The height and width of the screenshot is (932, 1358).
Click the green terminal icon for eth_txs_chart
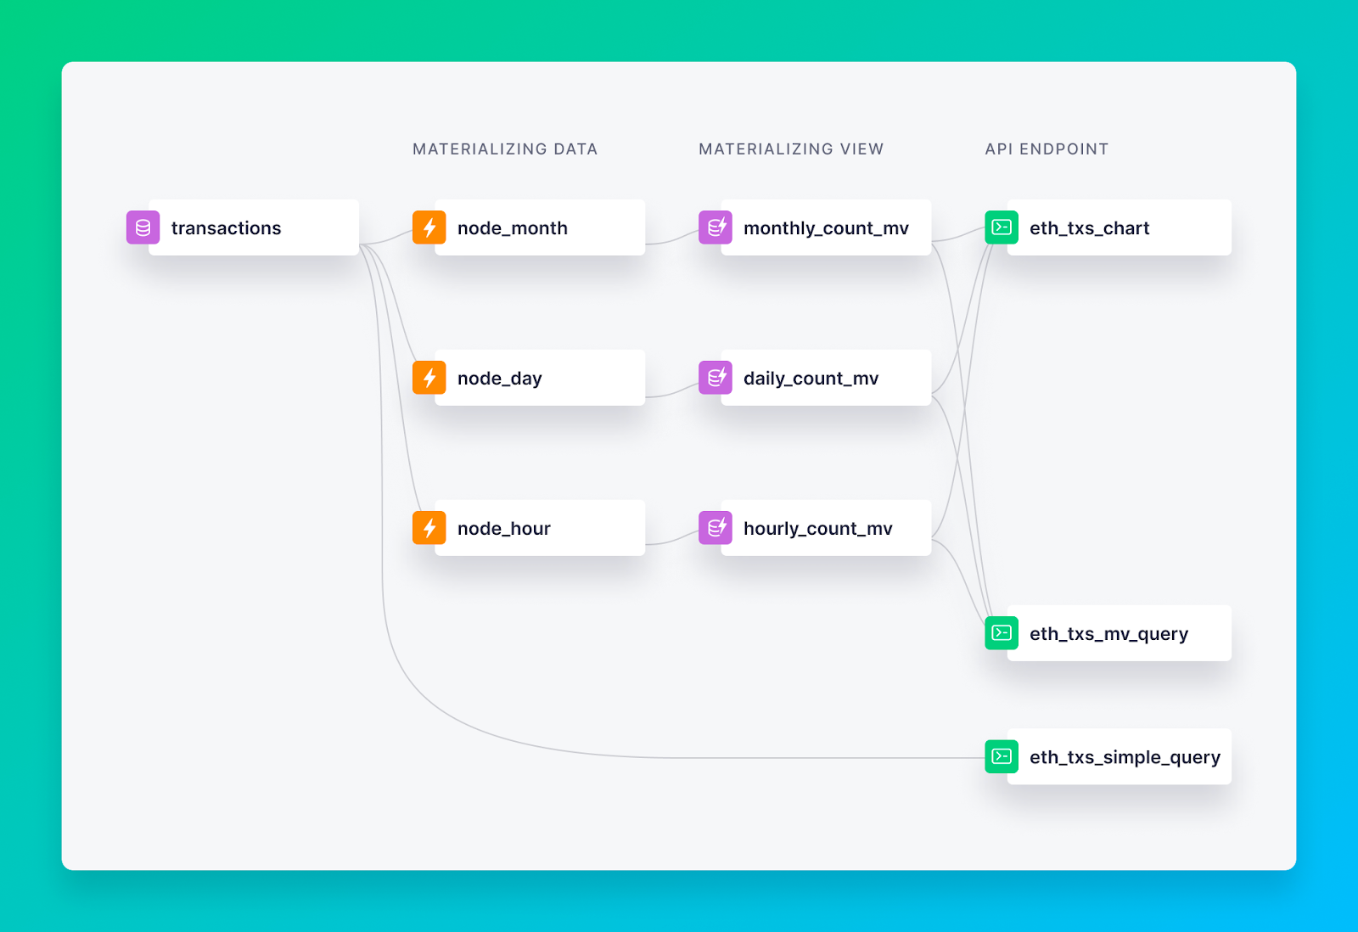(x=1001, y=227)
